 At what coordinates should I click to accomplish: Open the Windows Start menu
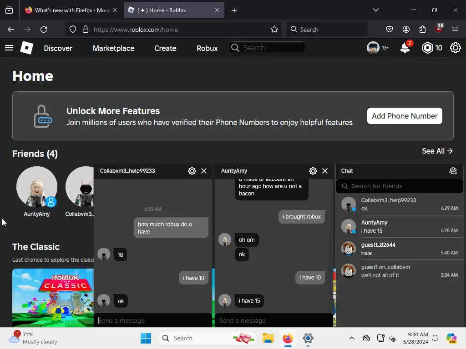[x=146, y=338]
